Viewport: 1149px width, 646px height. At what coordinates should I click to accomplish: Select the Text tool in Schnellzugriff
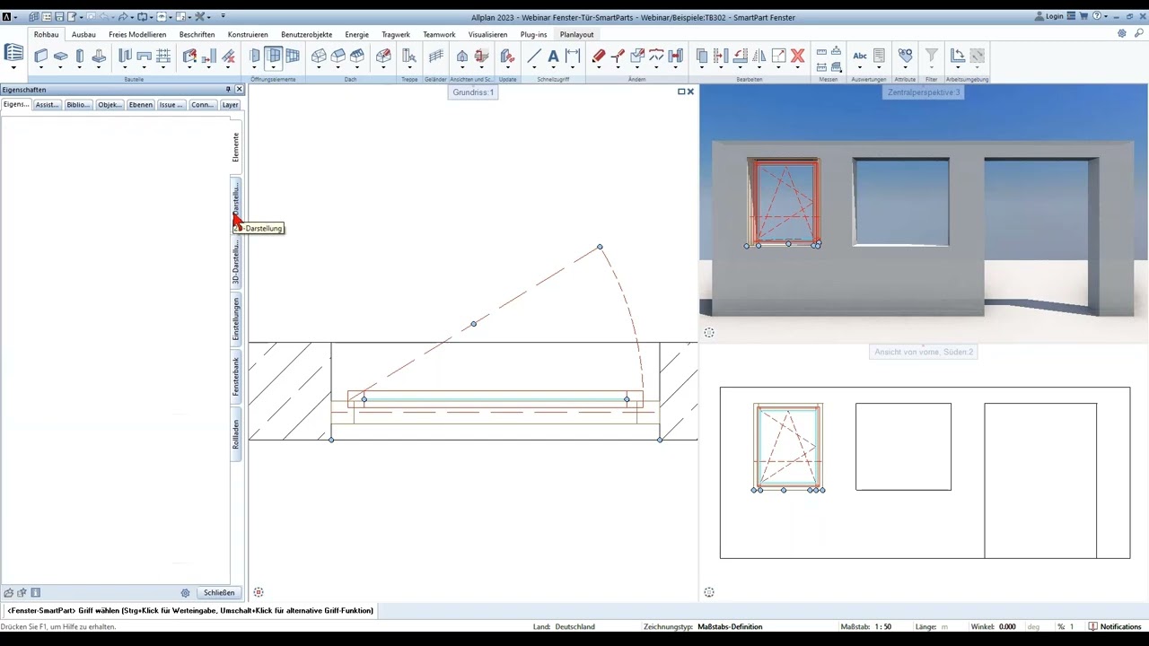click(553, 56)
